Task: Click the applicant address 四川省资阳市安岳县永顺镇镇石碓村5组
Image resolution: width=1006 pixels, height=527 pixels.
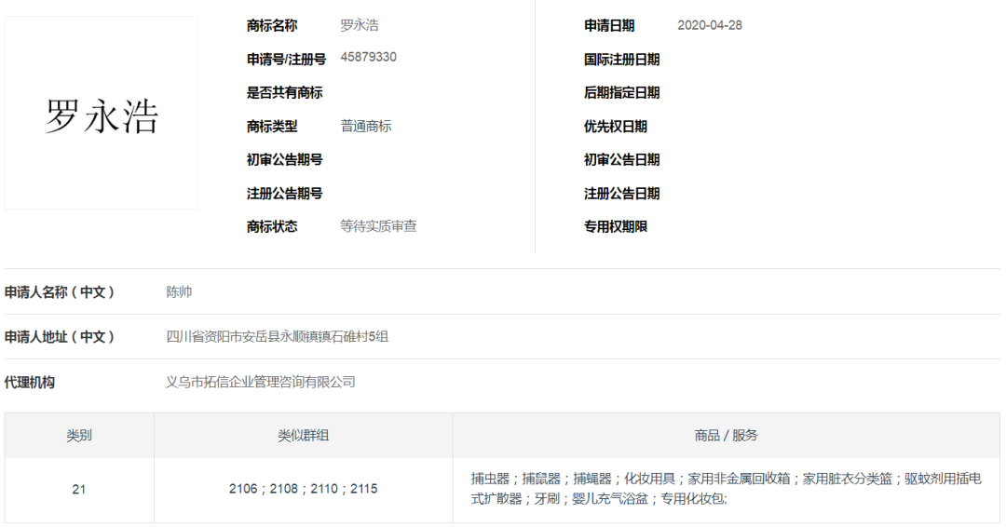Action: coord(278,337)
